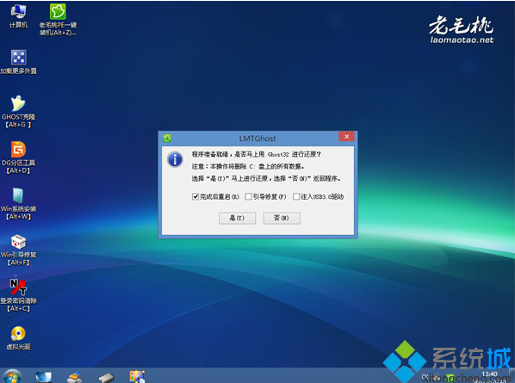Open the drive icon on taskbar
The height and width of the screenshot is (383, 515).
click(x=106, y=378)
